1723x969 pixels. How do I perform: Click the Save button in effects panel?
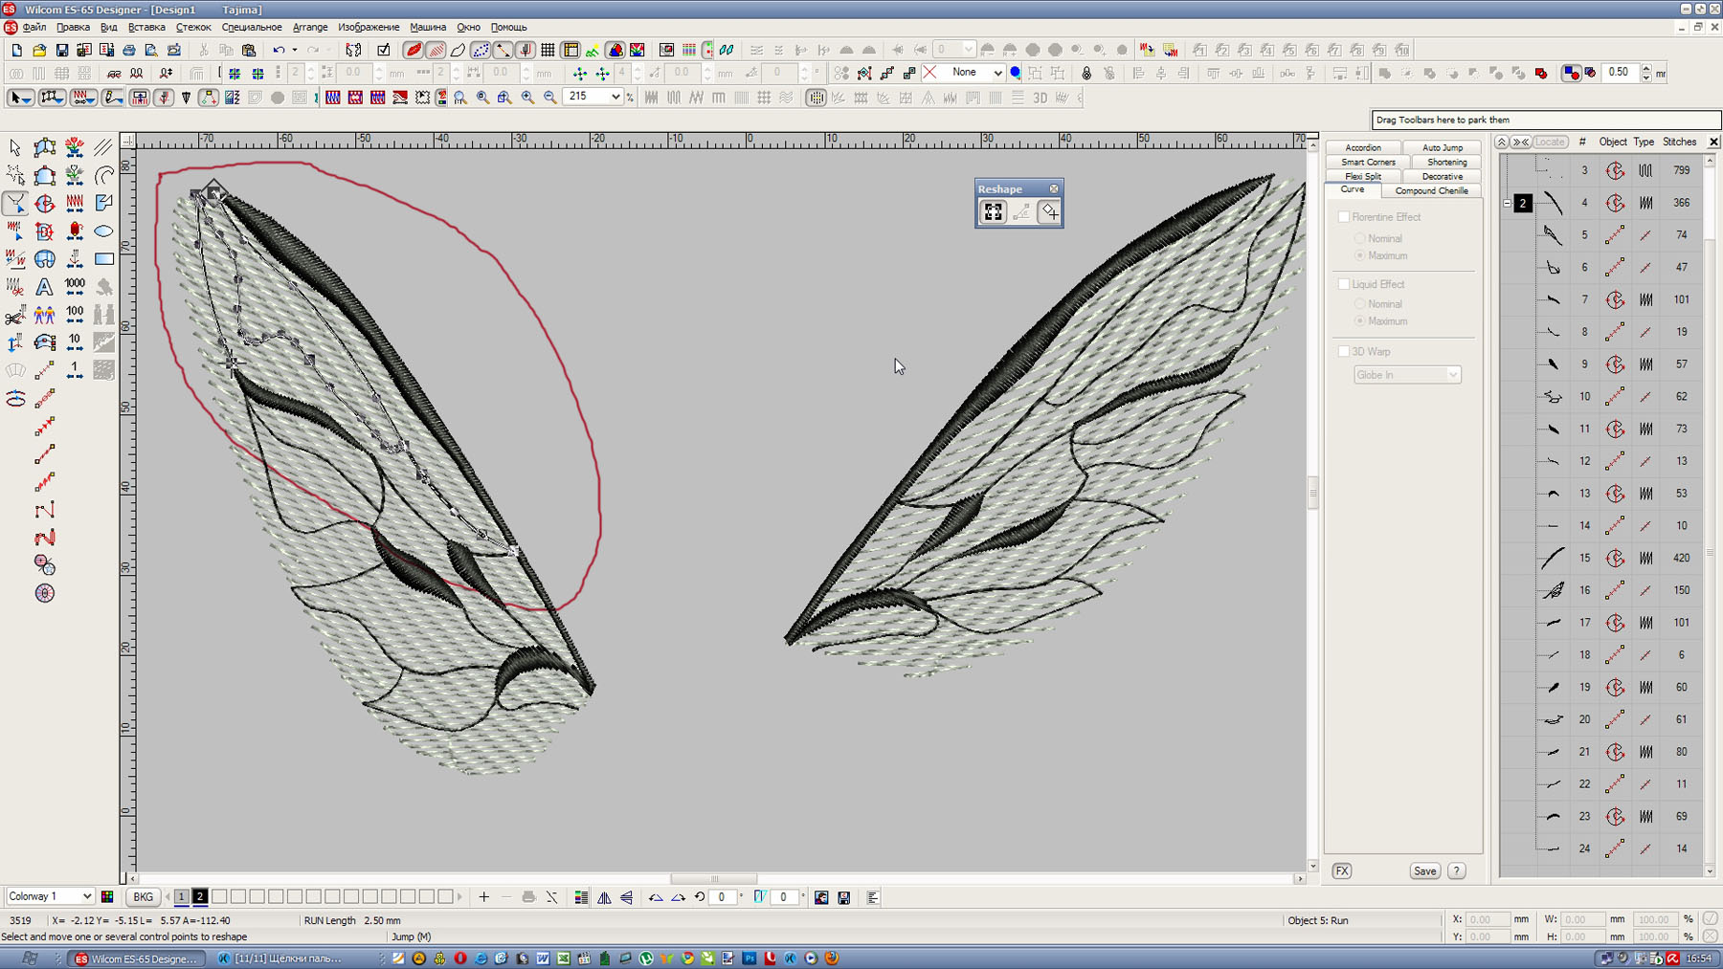point(1424,870)
